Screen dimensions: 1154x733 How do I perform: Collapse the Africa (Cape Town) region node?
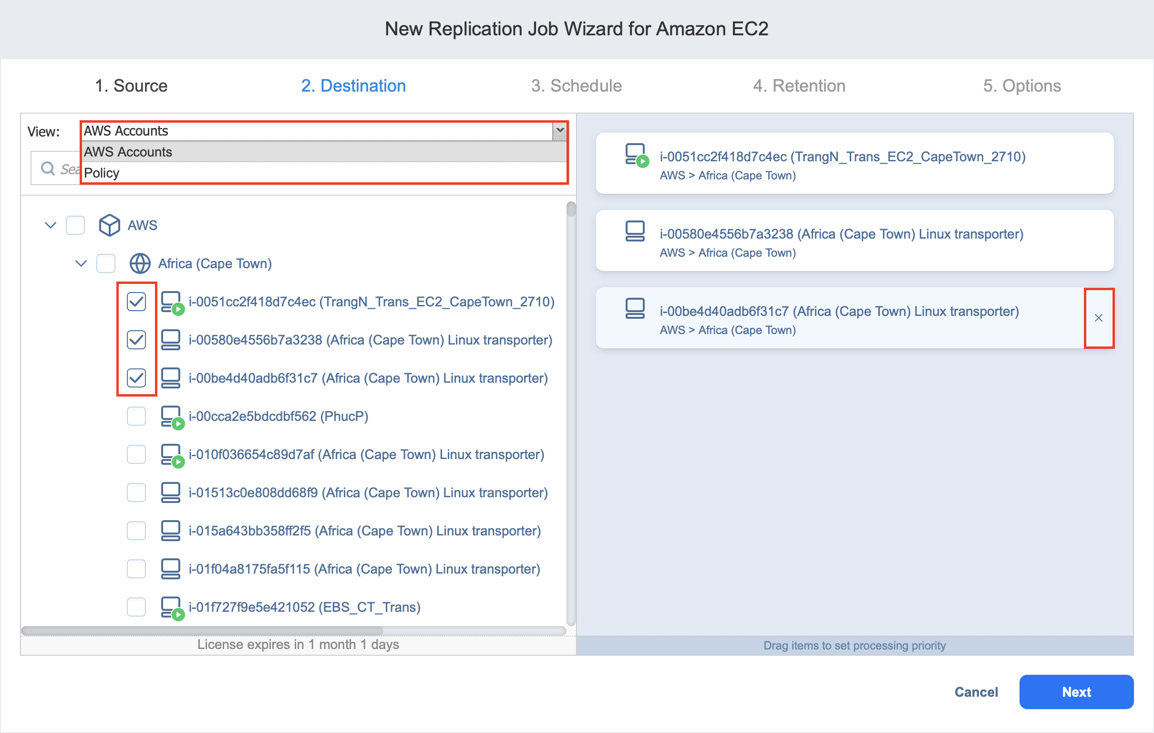point(81,263)
